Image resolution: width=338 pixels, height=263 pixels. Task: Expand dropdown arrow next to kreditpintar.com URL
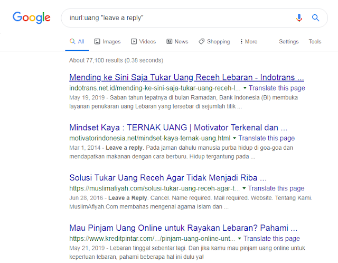pyautogui.click(x=239, y=239)
